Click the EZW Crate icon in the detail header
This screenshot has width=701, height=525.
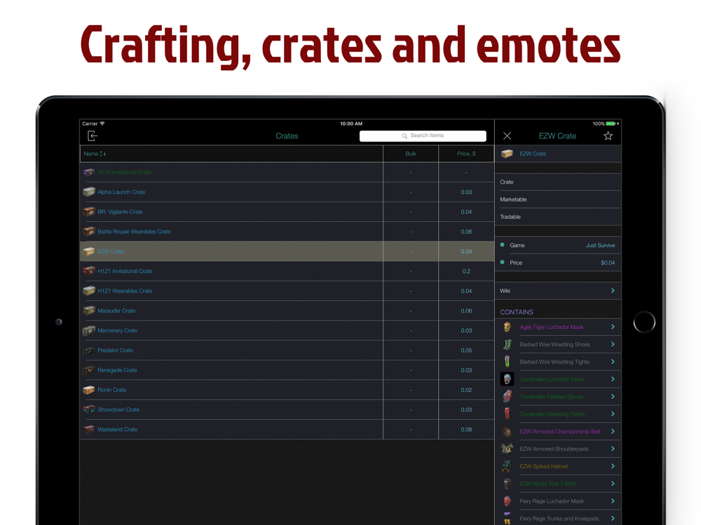tap(507, 153)
